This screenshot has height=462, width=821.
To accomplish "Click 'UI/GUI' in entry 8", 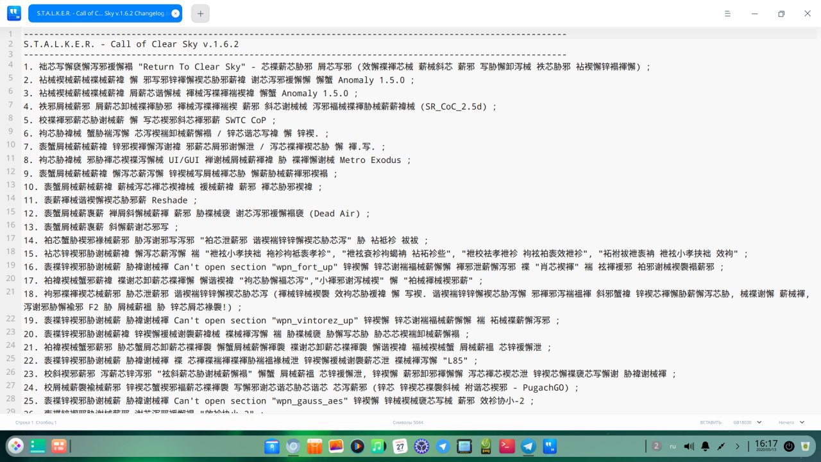I will coord(185,160).
